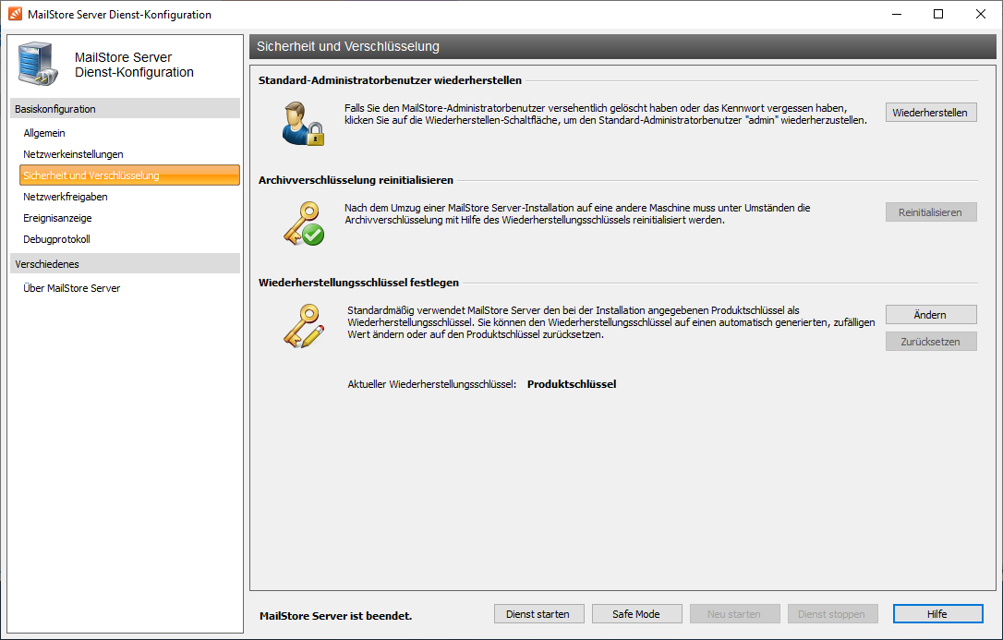Click the Neu starten button
1003x640 pixels.
[734, 614]
